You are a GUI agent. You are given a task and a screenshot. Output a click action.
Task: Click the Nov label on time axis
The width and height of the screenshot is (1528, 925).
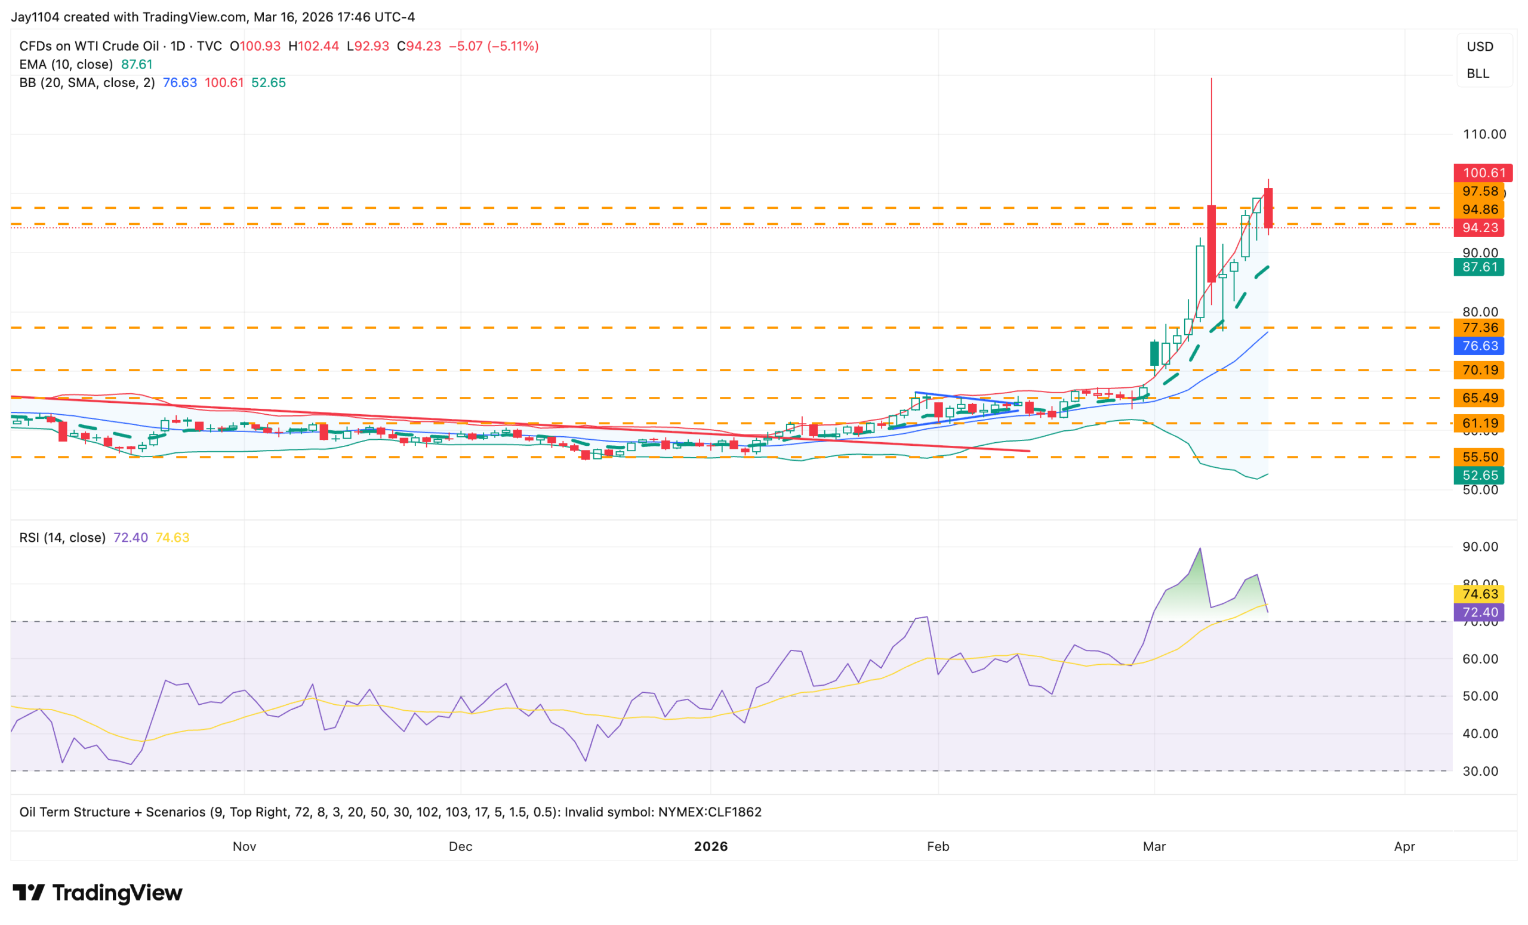[244, 847]
